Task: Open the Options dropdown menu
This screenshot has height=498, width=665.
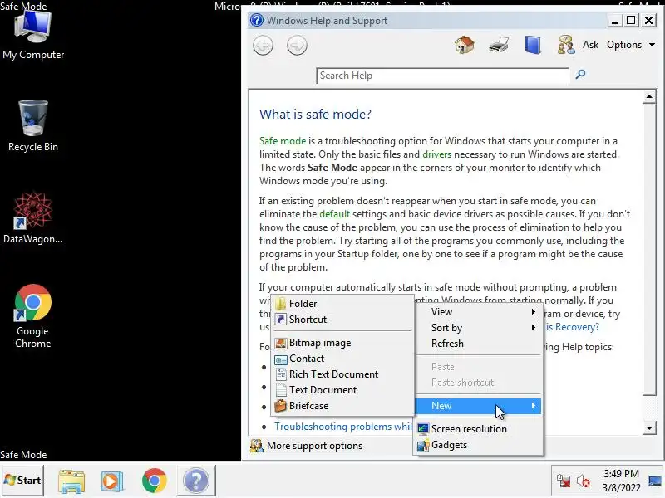Action: [631, 45]
